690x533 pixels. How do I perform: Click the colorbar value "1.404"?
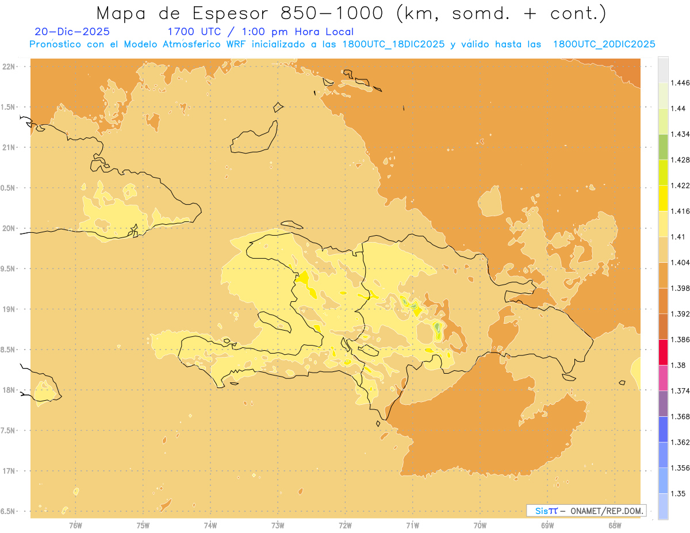pos(681,262)
